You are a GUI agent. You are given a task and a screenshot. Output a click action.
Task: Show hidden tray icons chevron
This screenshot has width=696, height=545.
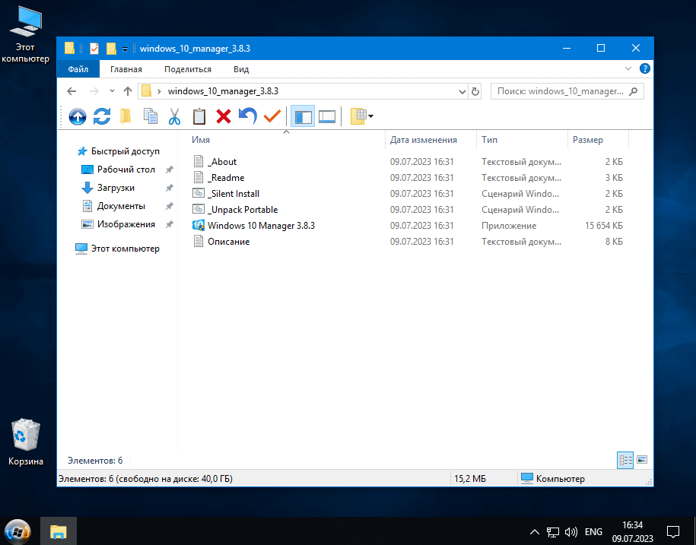point(535,531)
